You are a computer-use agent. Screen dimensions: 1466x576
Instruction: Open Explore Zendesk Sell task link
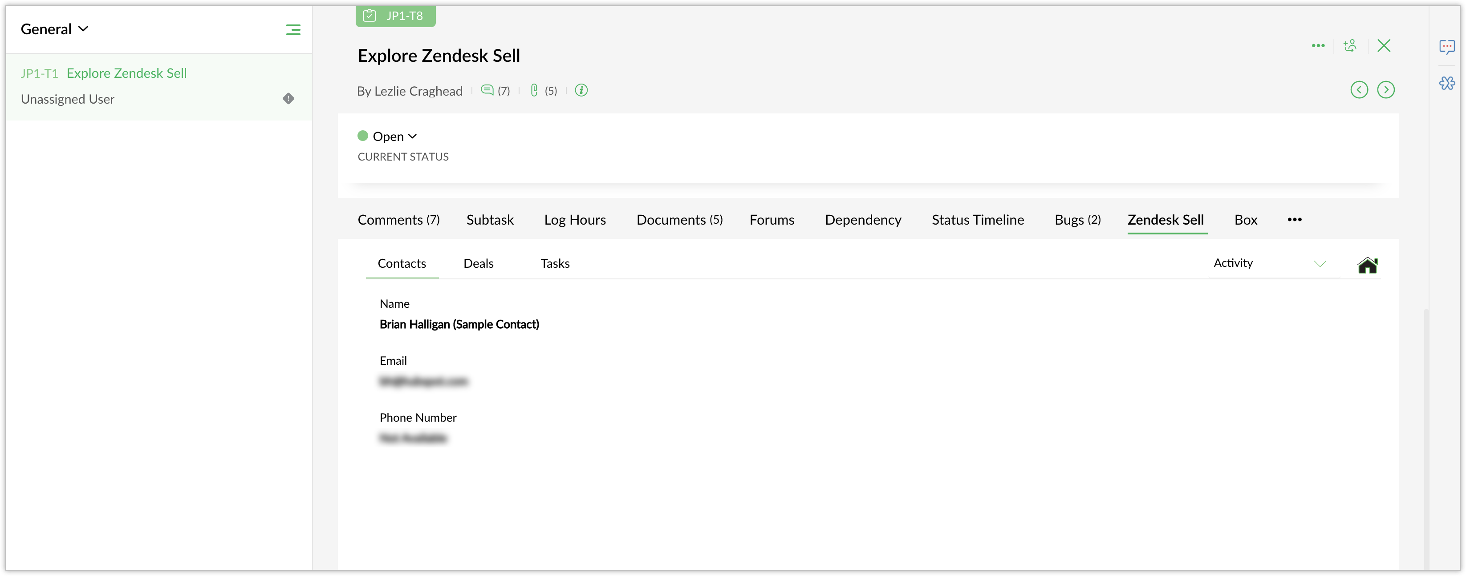point(126,73)
